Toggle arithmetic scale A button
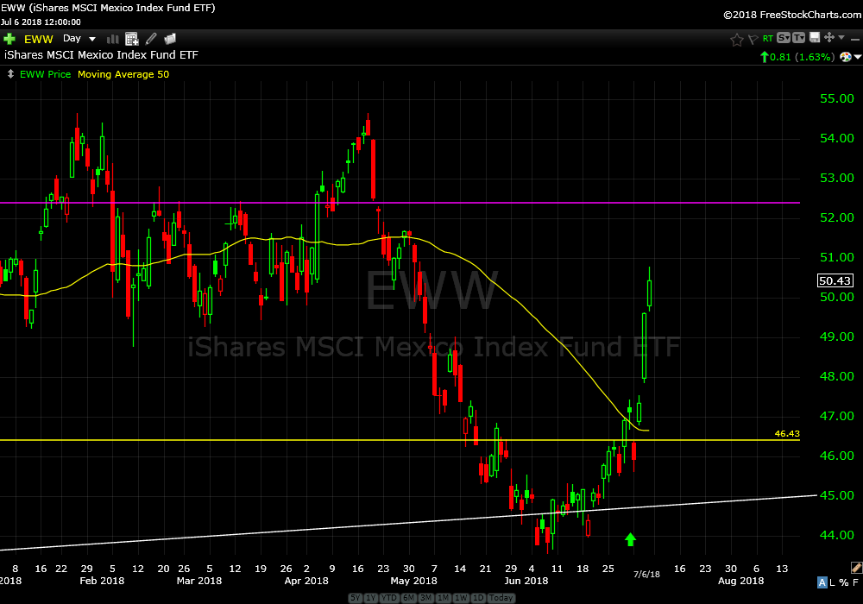Screen dimensions: 863x604 tap(822, 583)
